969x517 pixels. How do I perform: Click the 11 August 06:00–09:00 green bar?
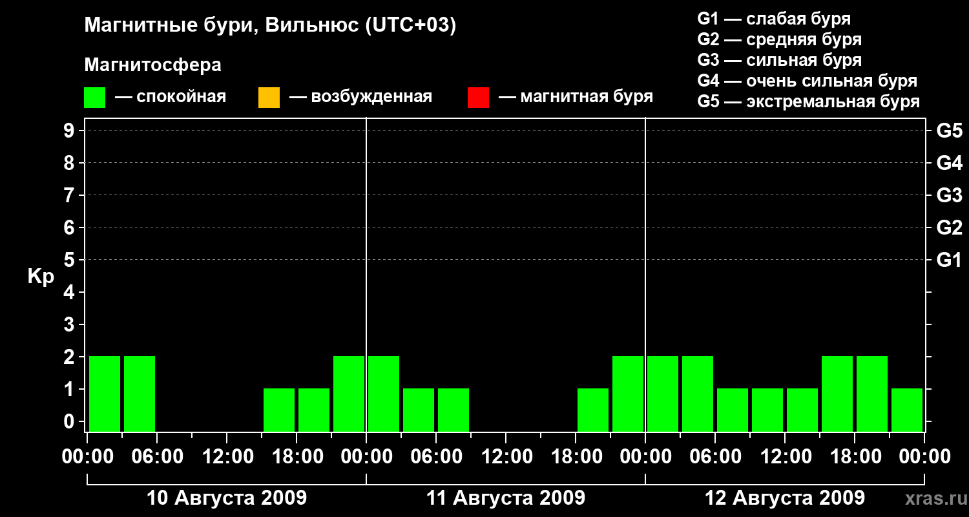pyautogui.click(x=453, y=410)
